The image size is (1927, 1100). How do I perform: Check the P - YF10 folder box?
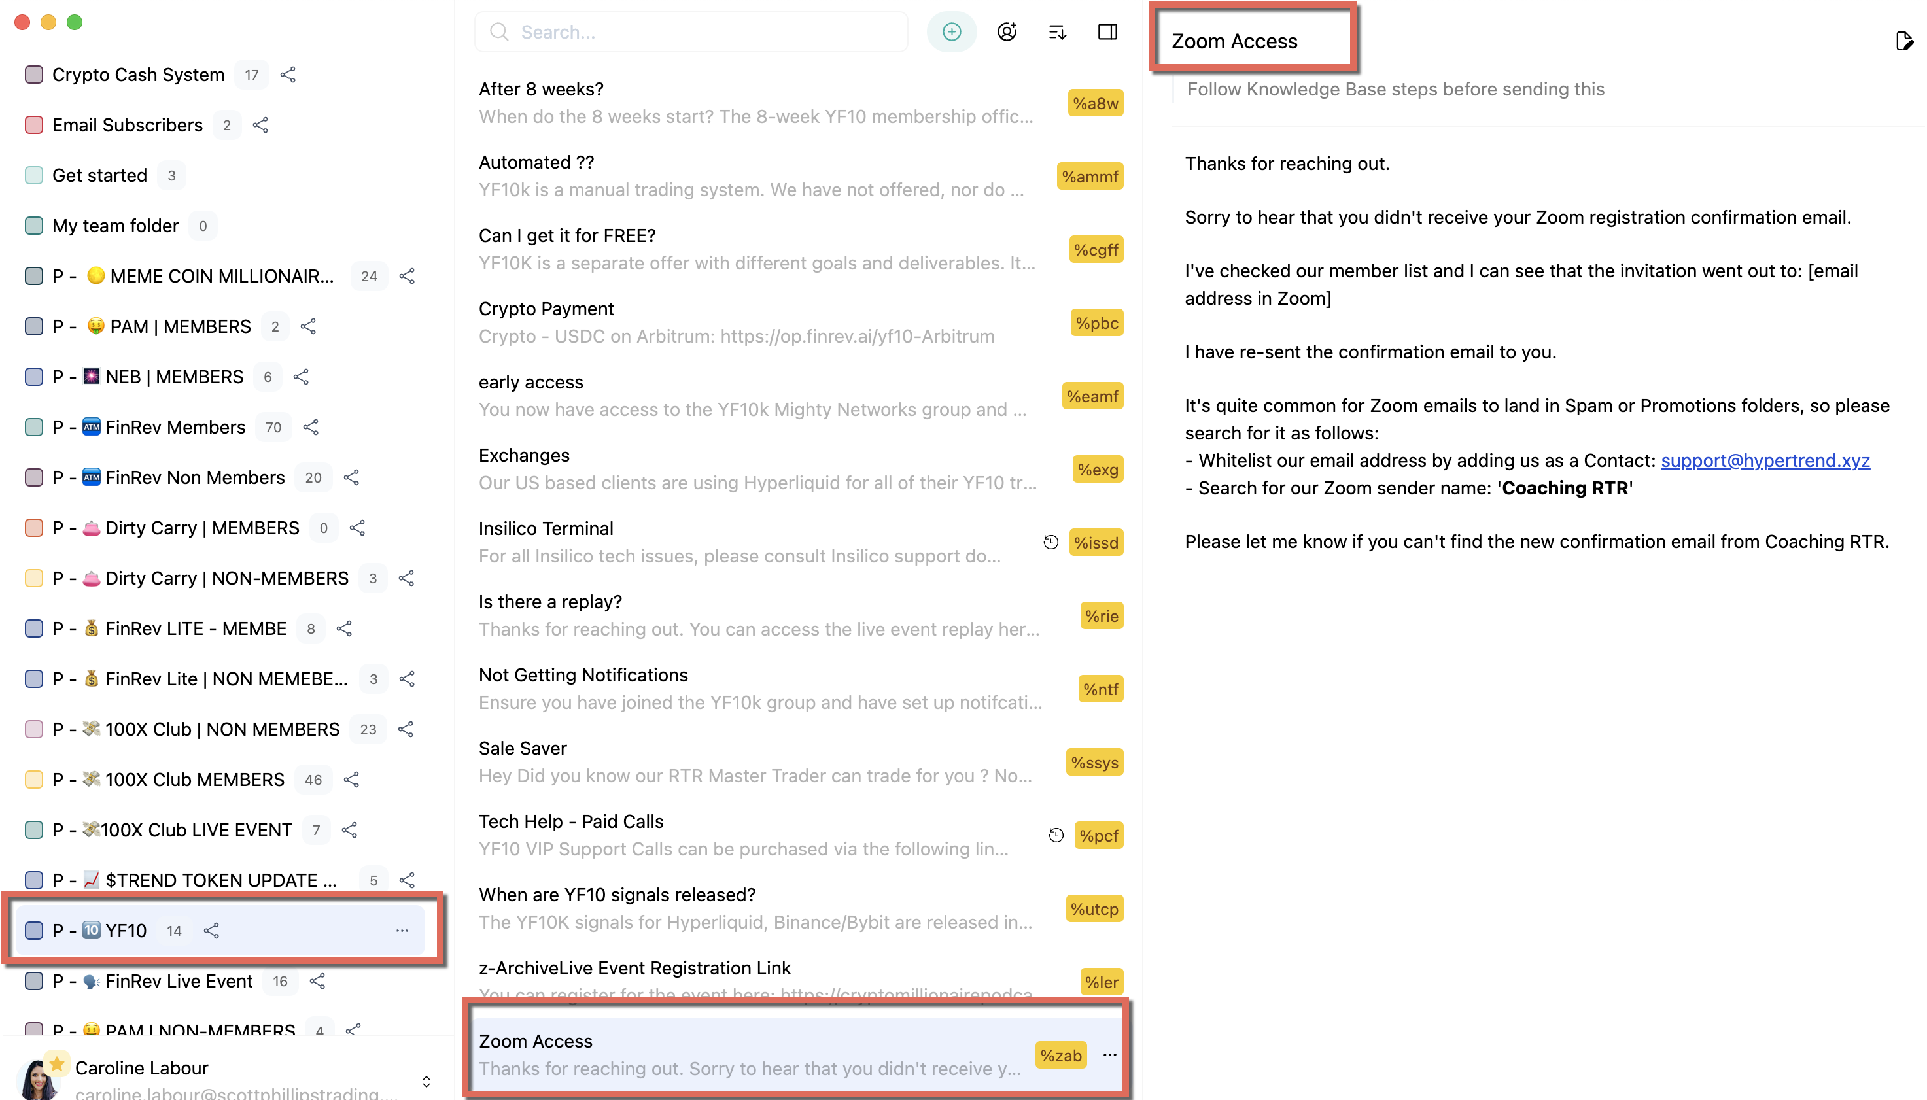coord(34,931)
